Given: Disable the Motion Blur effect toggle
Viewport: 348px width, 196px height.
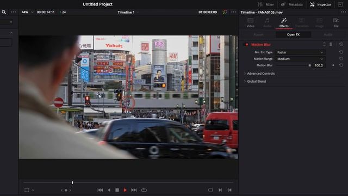Looking at the screenshot, I should tap(246, 45).
